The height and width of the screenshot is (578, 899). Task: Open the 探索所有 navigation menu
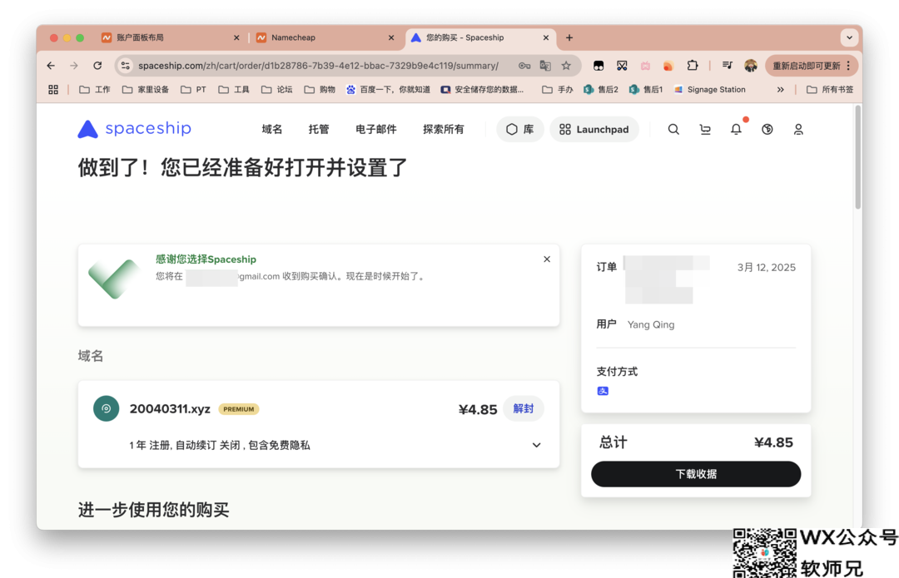point(443,130)
